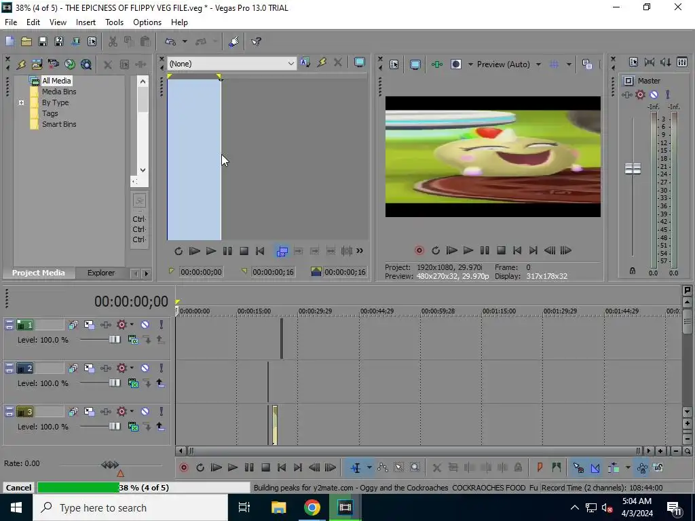This screenshot has height=521, width=695.
Task: Switch to the Project Media tab
Action: point(38,273)
